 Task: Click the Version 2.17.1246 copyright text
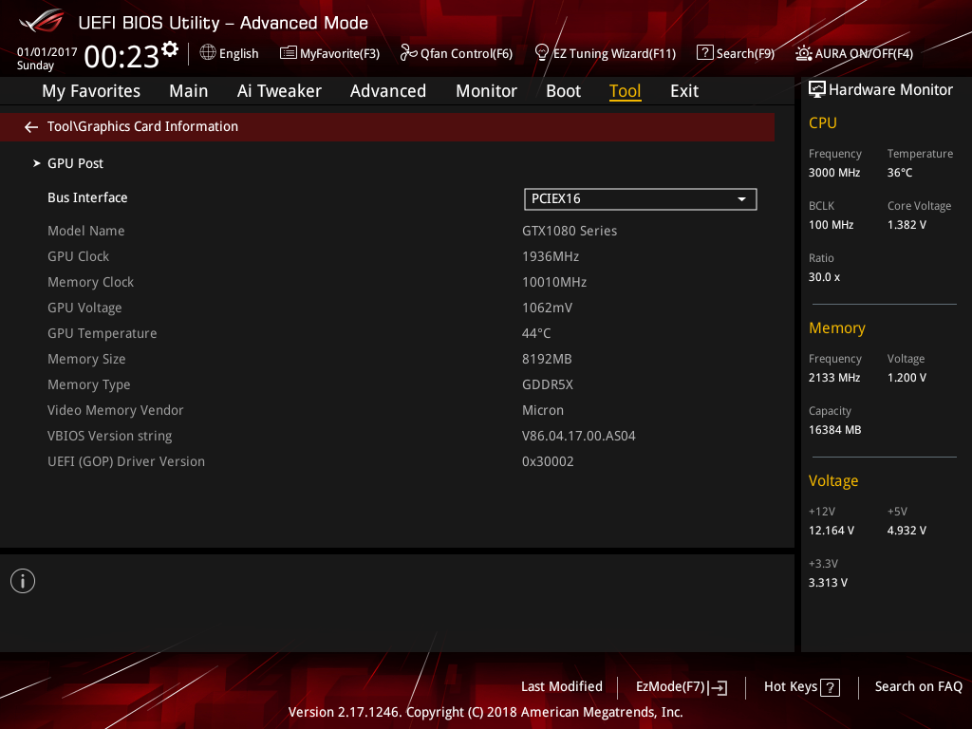(x=485, y=712)
